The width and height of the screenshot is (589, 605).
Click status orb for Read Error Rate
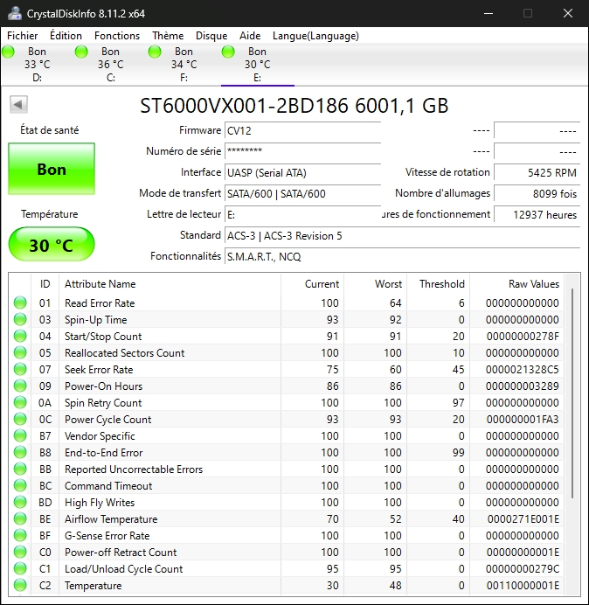[x=20, y=303]
